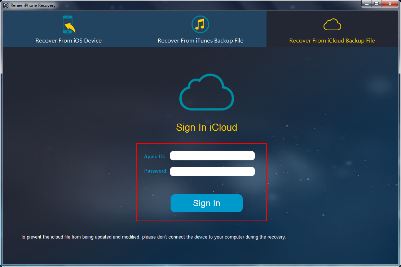Close the Renee iPhone Recovery window

pyautogui.click(x=390, y=4)
